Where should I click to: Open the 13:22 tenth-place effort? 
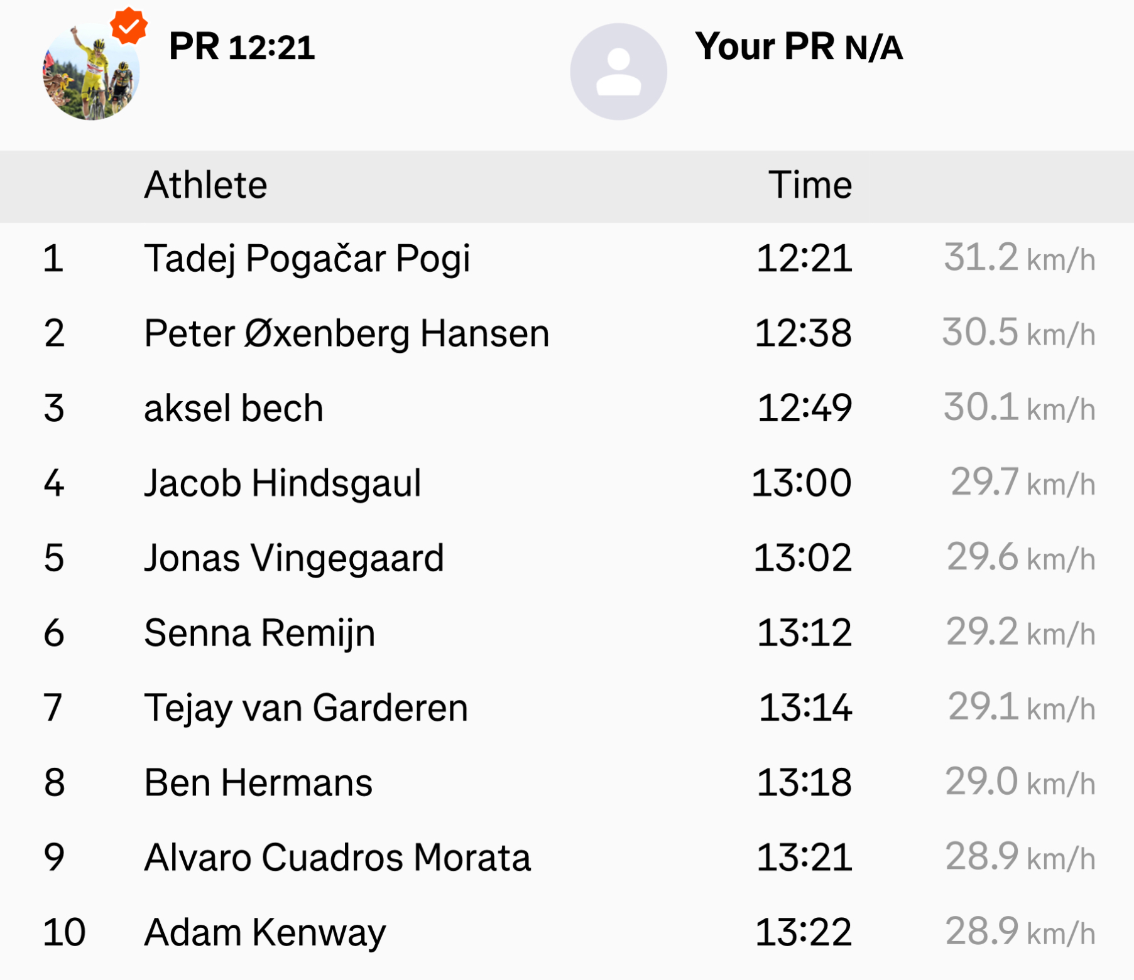point(803,932)
